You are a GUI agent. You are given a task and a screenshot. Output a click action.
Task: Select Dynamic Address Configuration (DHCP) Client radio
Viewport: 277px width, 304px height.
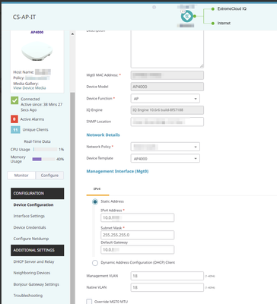click(x=95, y=263)
